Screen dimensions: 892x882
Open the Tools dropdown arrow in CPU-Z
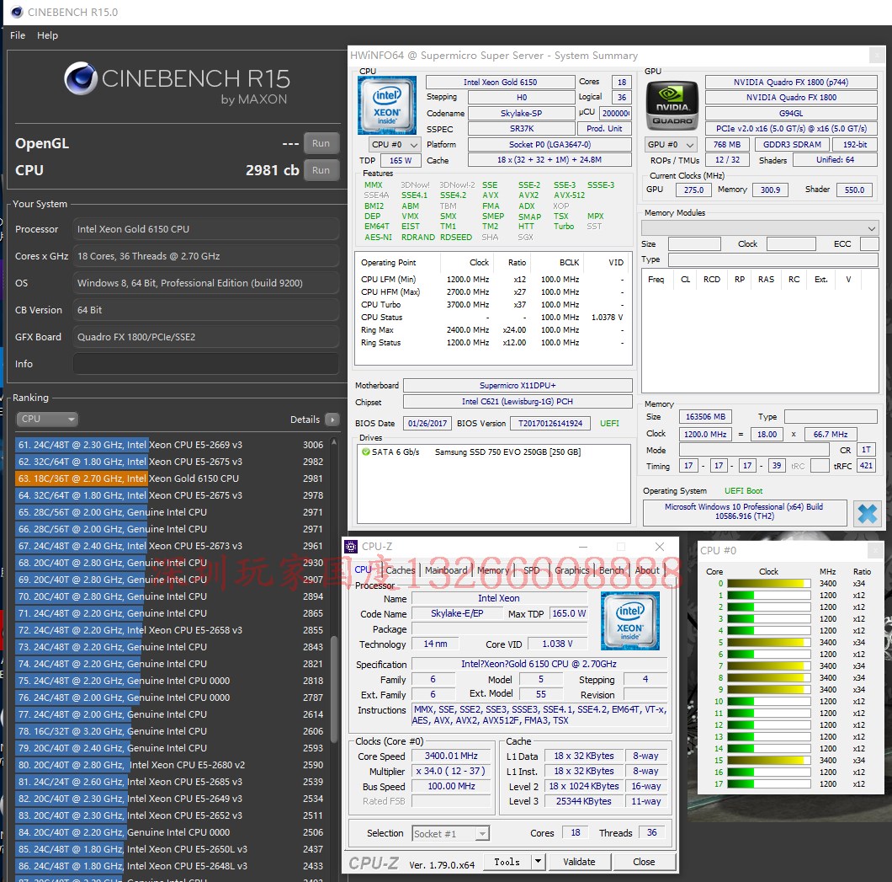[x=538, y=862]
